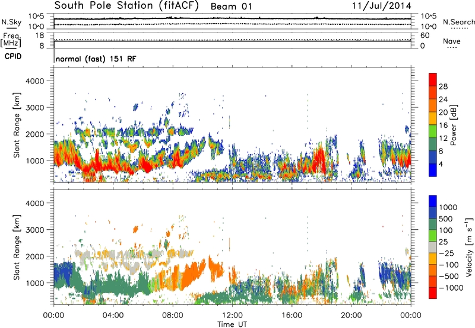Click the '3000' tick on velocity panel
The width and height of the screenshot is (475, 328).
point(34,230)
